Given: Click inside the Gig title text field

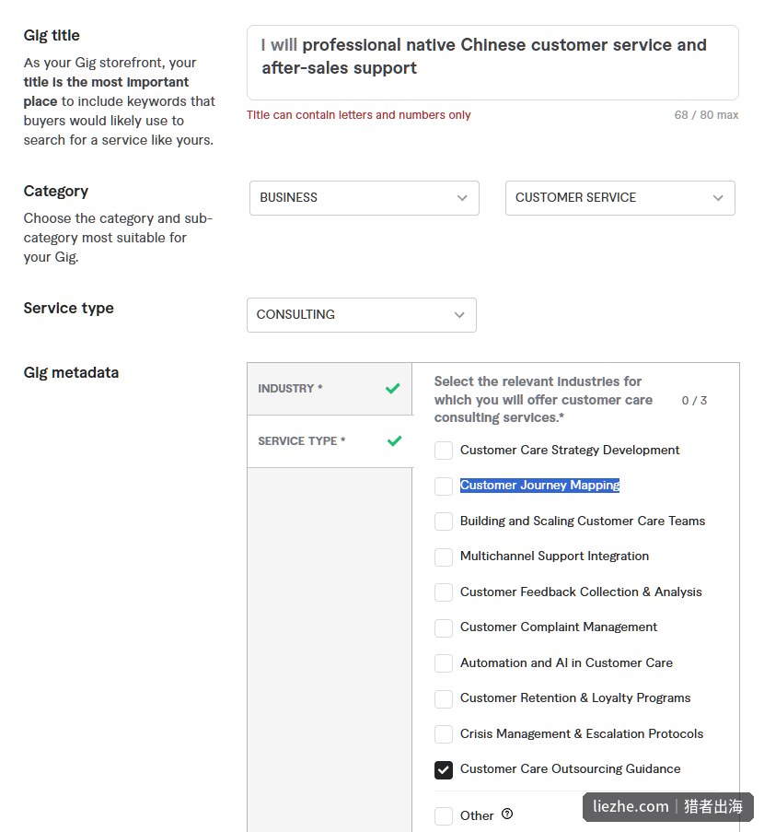Looking at the screenshot, I should tap(492, 63).
